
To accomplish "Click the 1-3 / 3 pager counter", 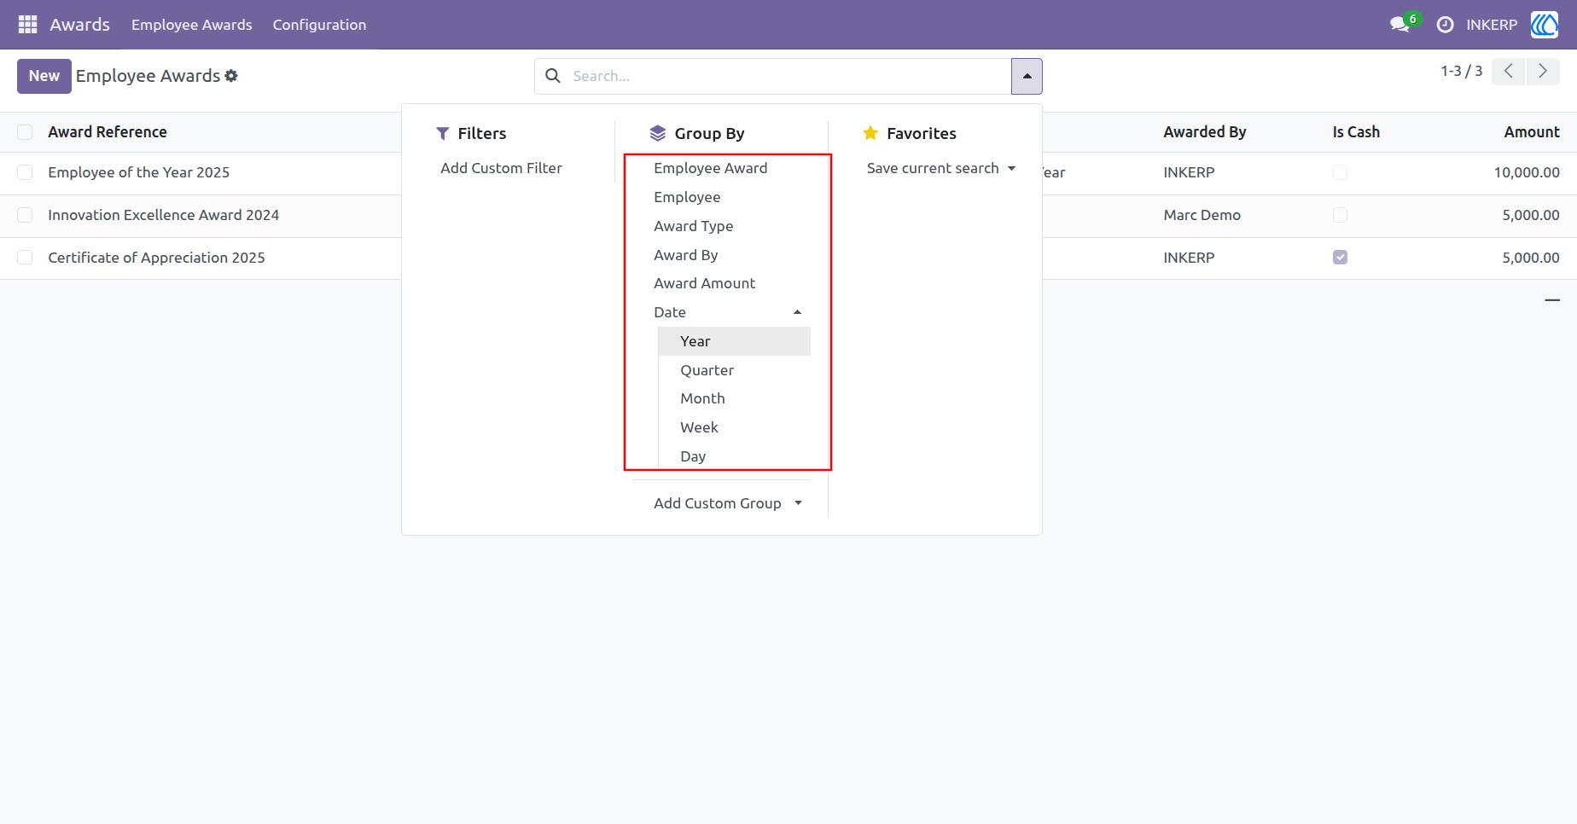I will [x=1461, y=72].
